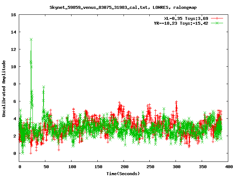Click the x-axis tick label 100
Screen dimensions: 236x177
point(72,167)
